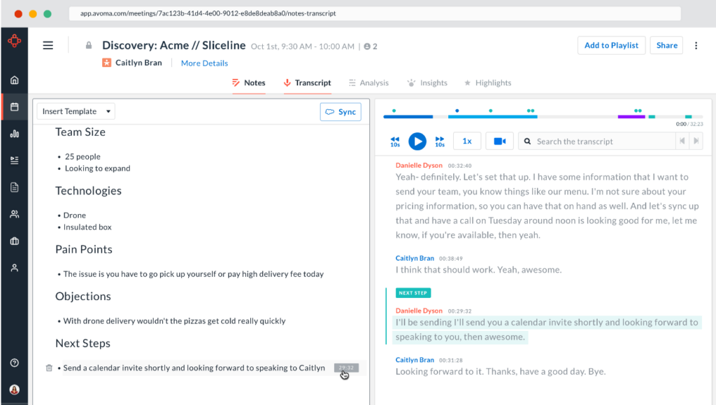Click the 'Looking forward to it' transcript line
716x405 pixels.
(501, 371)
